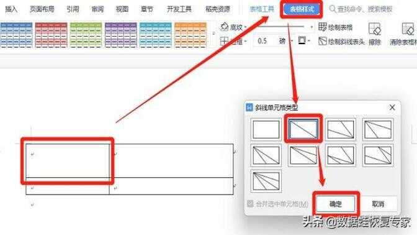Switch to the 表格工具 tab
417x235 pixels.
pos(262,9)
